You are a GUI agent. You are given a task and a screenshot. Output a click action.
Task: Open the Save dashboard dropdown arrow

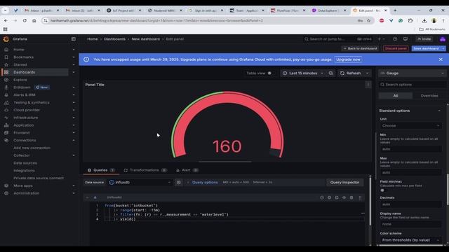point(443,48)
